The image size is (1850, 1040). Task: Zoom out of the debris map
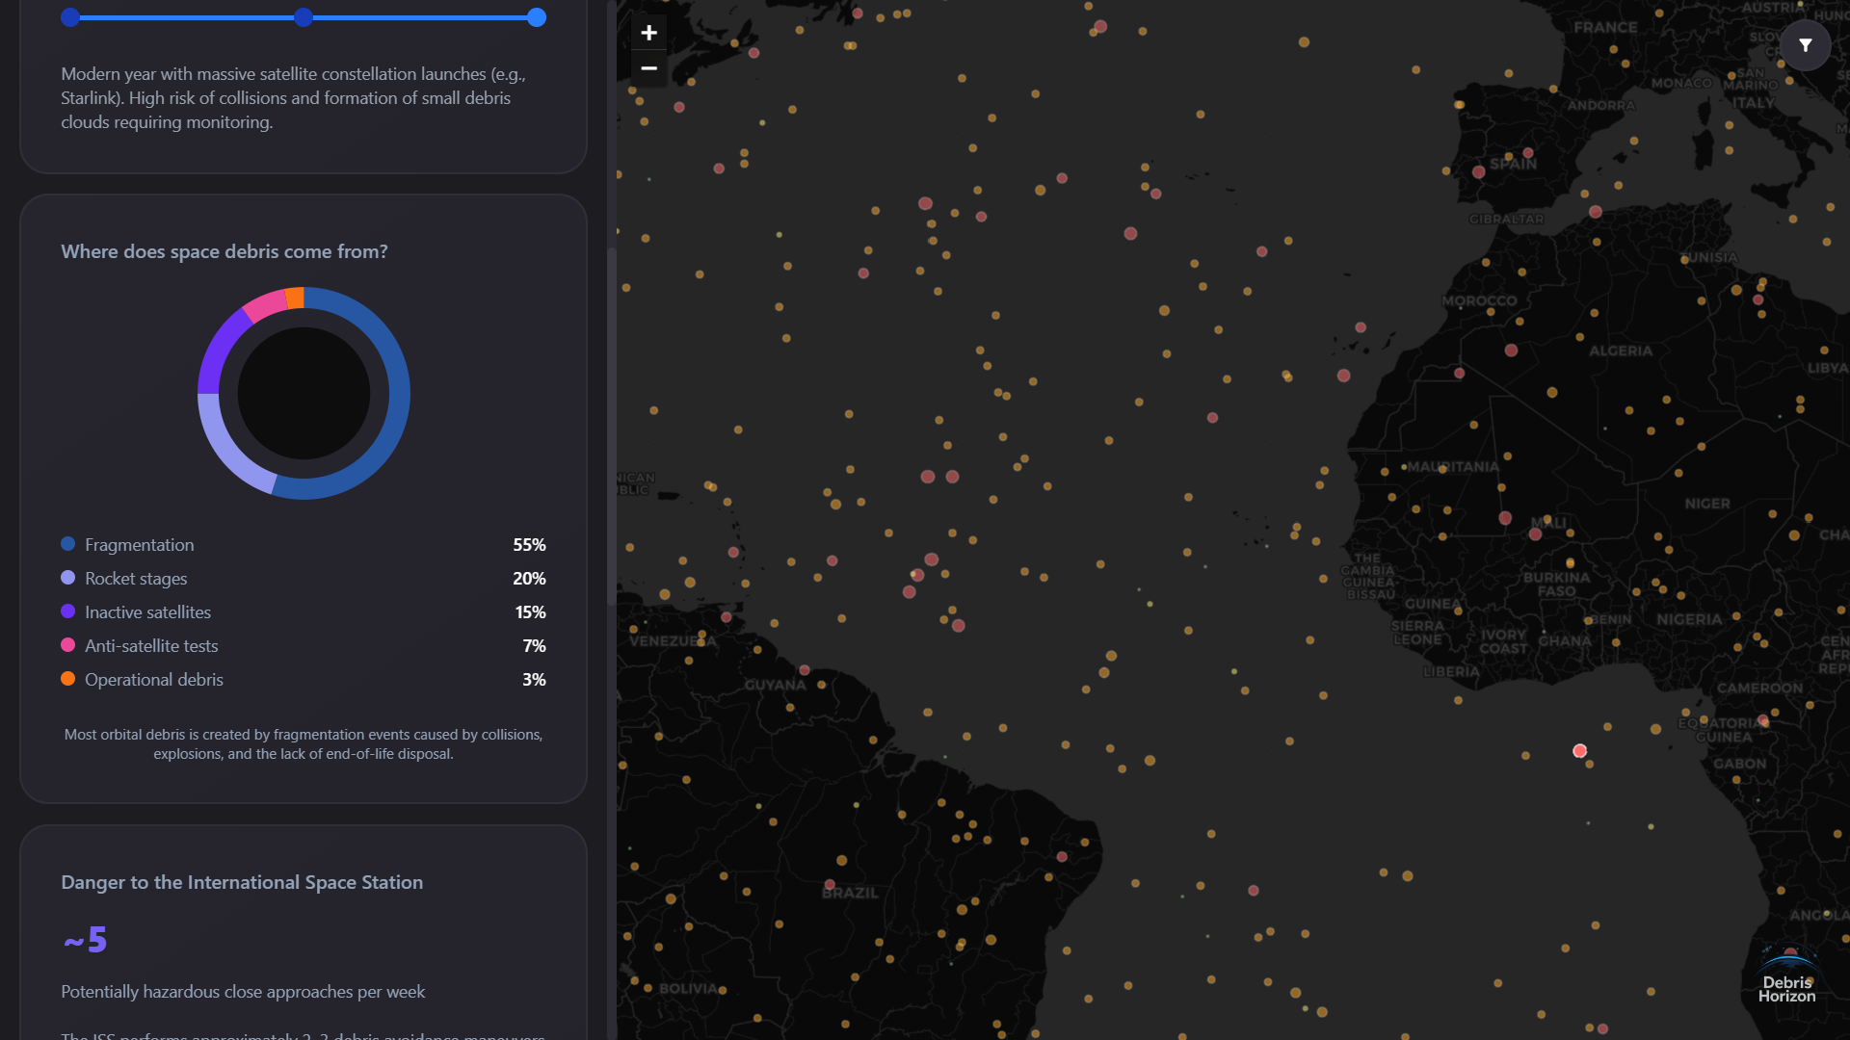648,68
